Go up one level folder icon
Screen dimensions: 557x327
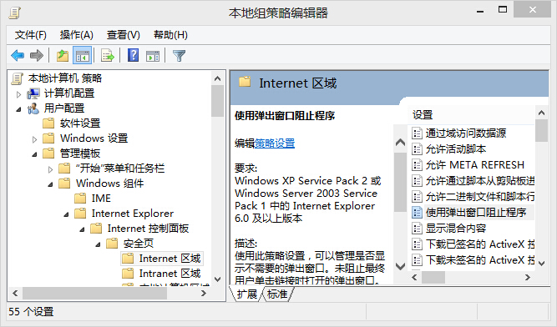pyautogui.click(x=62, y=56)
